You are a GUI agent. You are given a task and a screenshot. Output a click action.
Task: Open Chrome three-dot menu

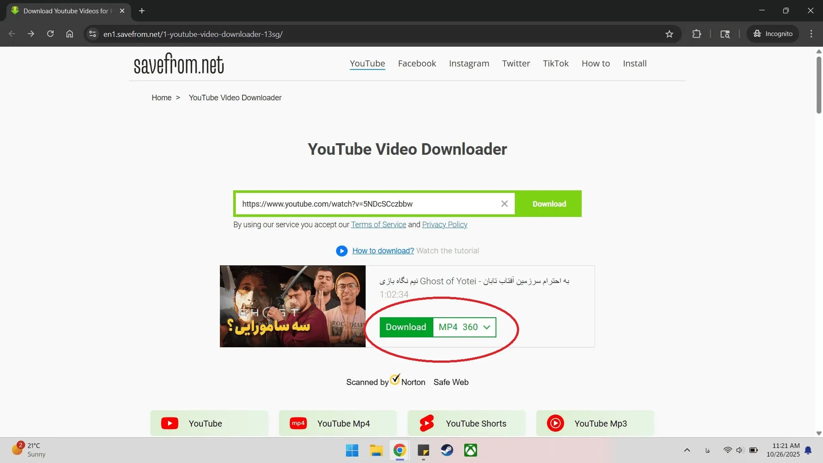pos(811,34)
